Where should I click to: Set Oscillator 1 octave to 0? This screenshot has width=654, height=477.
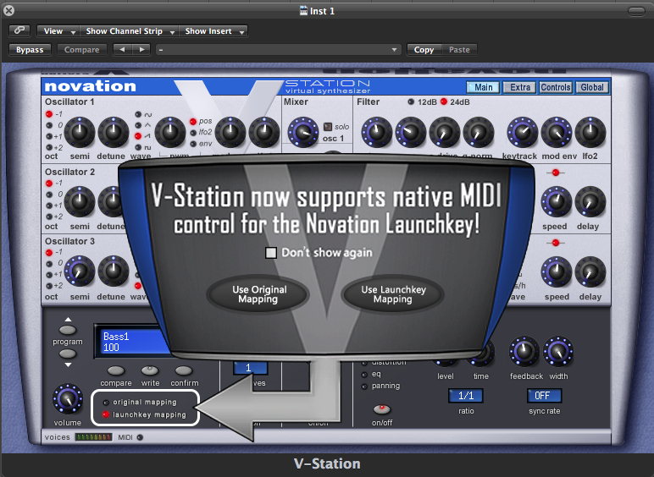click(x=49, y=125)
